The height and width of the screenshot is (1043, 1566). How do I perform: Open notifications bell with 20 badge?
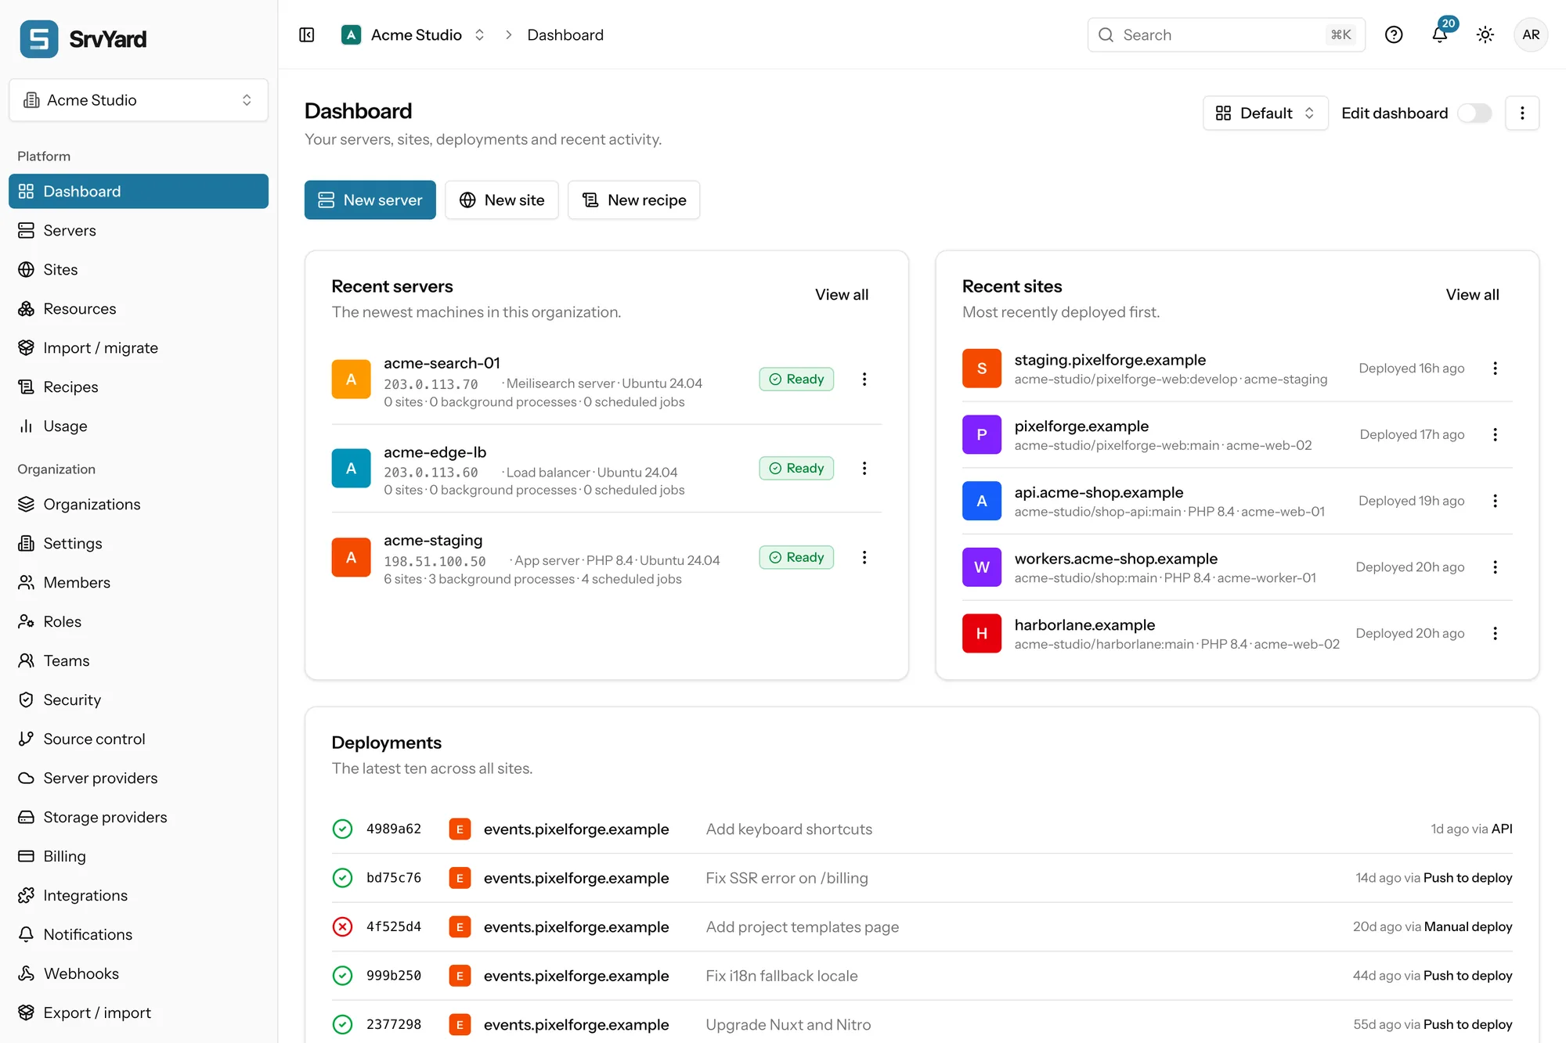(x=1440, y=34)
